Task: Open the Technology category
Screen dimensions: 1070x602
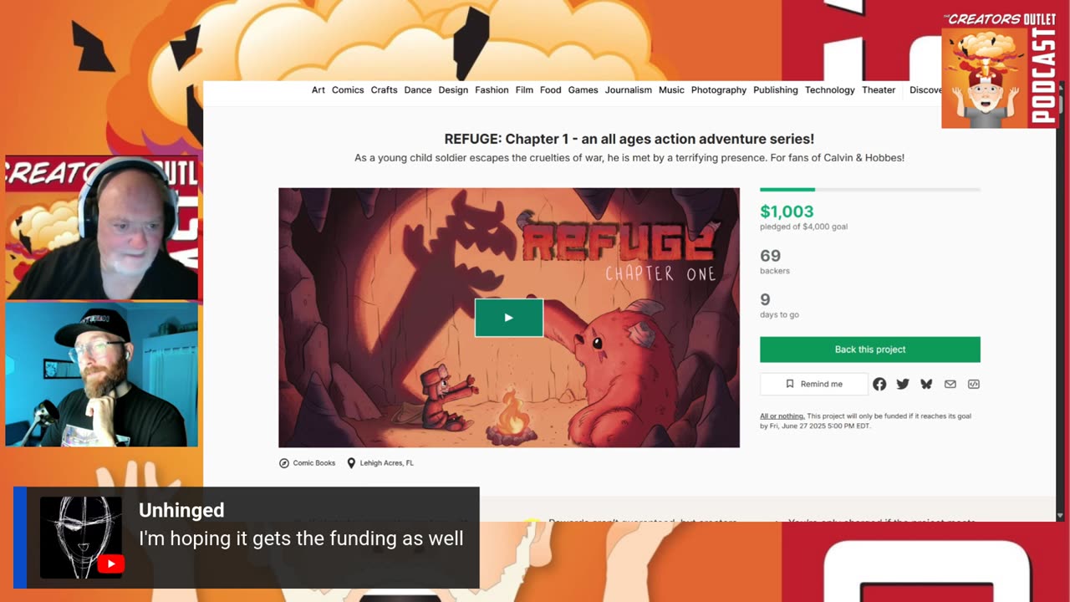Action: (x=830, y=89)
